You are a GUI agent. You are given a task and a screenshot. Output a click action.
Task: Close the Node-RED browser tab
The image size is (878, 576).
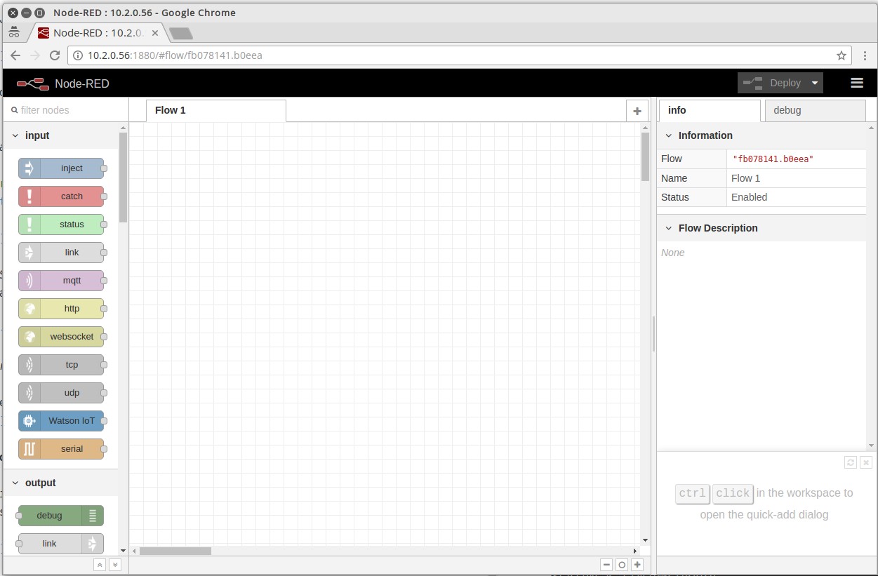(x=155, y=33)
